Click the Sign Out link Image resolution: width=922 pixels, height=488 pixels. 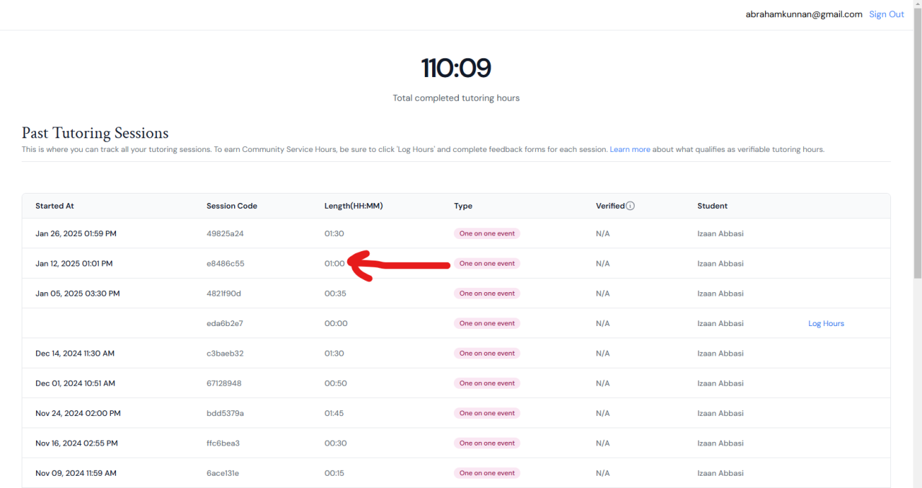click(x=886, y=14)
